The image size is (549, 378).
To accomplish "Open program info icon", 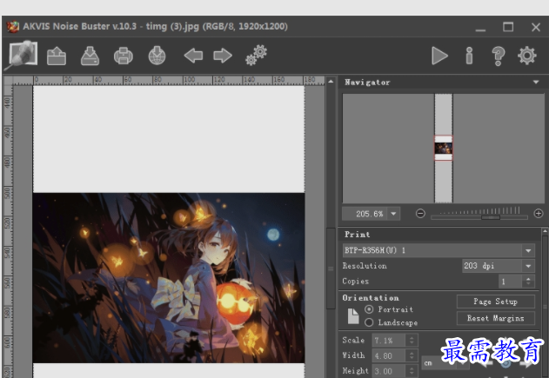I will pos(469,56).
